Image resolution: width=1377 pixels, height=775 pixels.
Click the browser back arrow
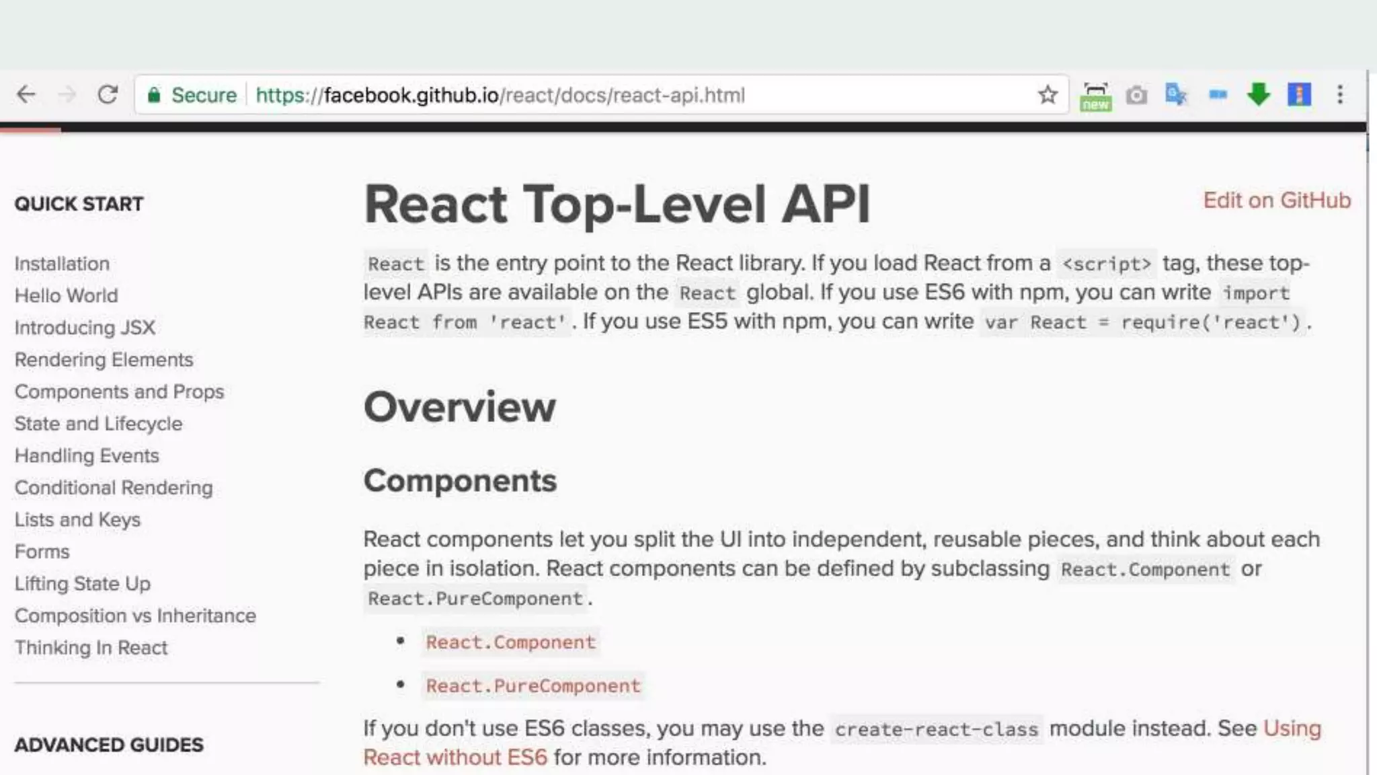coord(26,95)
